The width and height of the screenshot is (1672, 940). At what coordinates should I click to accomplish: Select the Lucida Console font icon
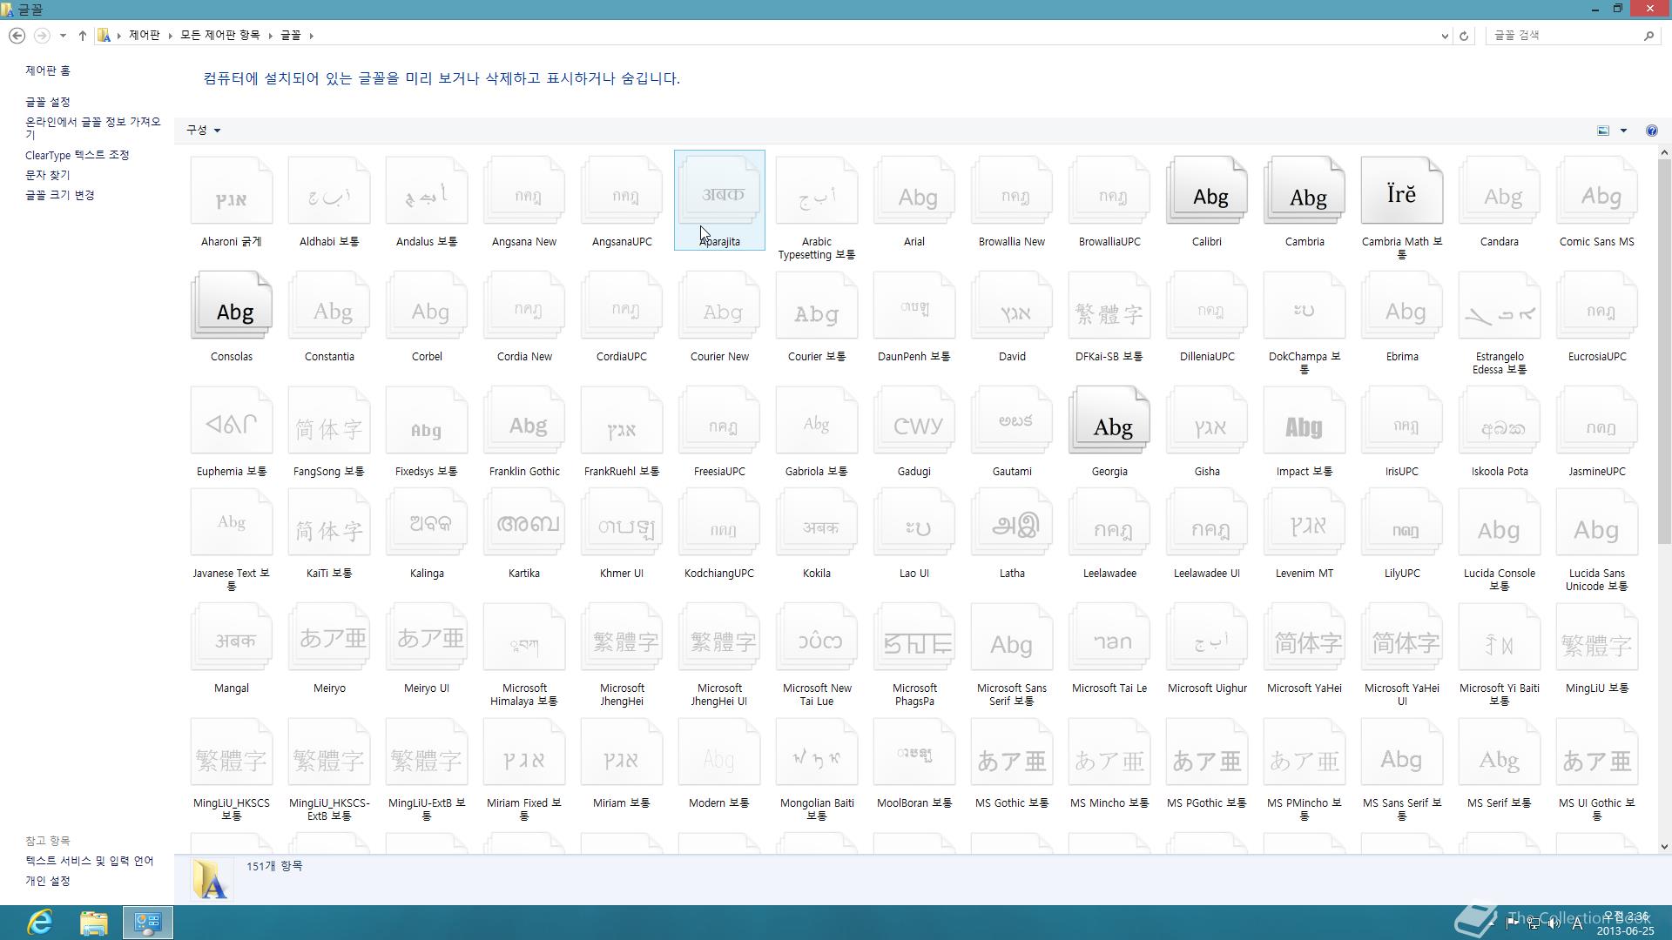1499,522
